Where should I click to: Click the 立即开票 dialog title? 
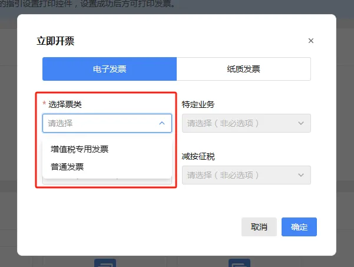(x=55, y=41)
